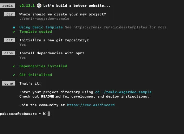This screenshot has width=184, height=134.
Task: Click the gray deps badge label
Action: coord(9,53)
